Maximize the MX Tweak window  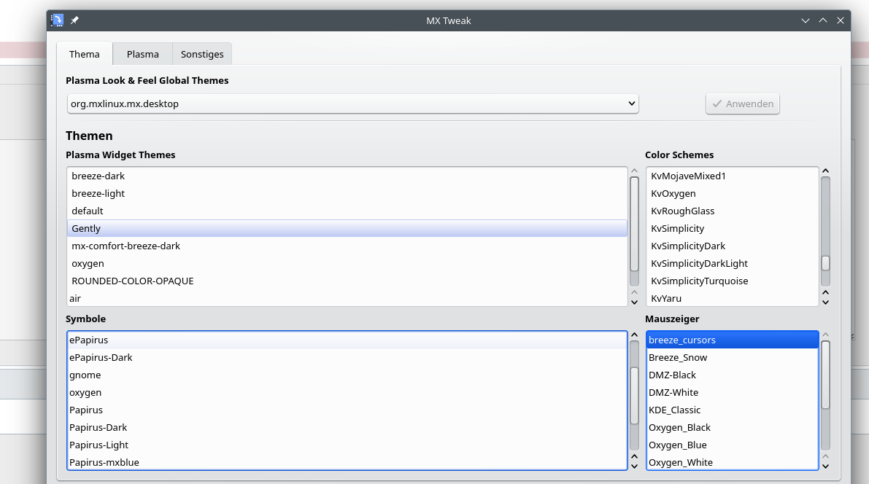pyautogui.click(x=823, y=20)
